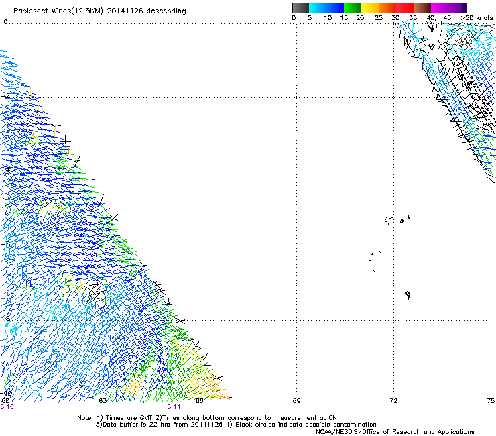Click the small island outline inside the upper-right swath
This screenshot has height=436, width=496.
click(x=432, y=46)
